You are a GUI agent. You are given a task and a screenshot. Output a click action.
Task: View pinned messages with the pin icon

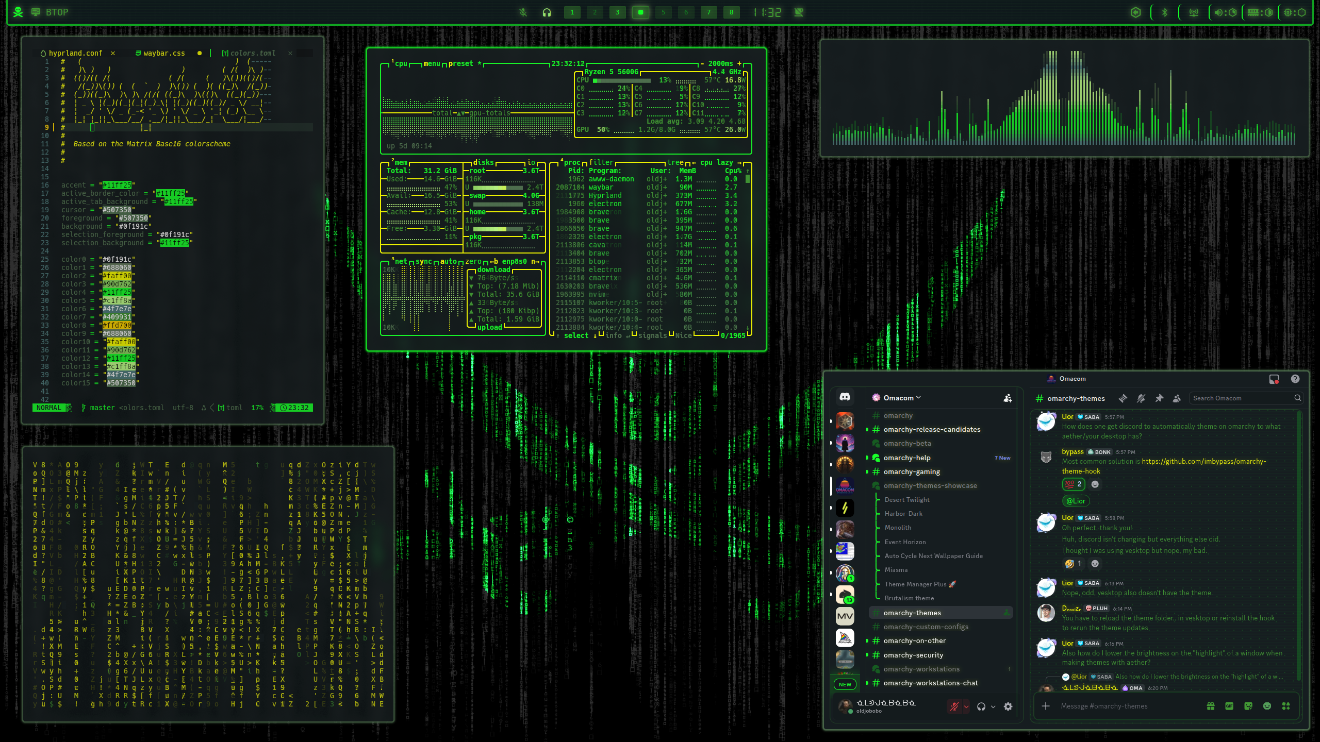[1160, 397]
